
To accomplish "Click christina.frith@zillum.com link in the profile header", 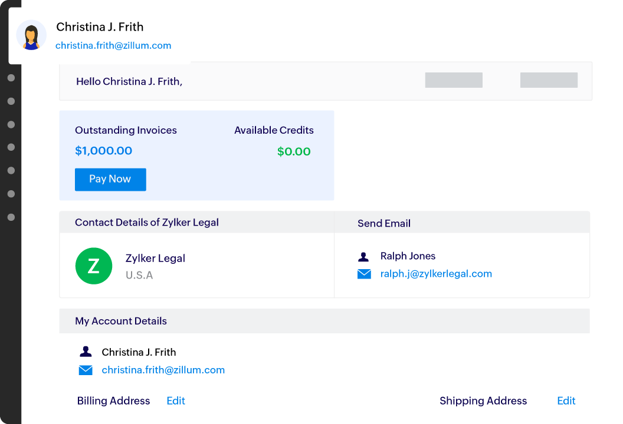I will [x=113, y=45].
